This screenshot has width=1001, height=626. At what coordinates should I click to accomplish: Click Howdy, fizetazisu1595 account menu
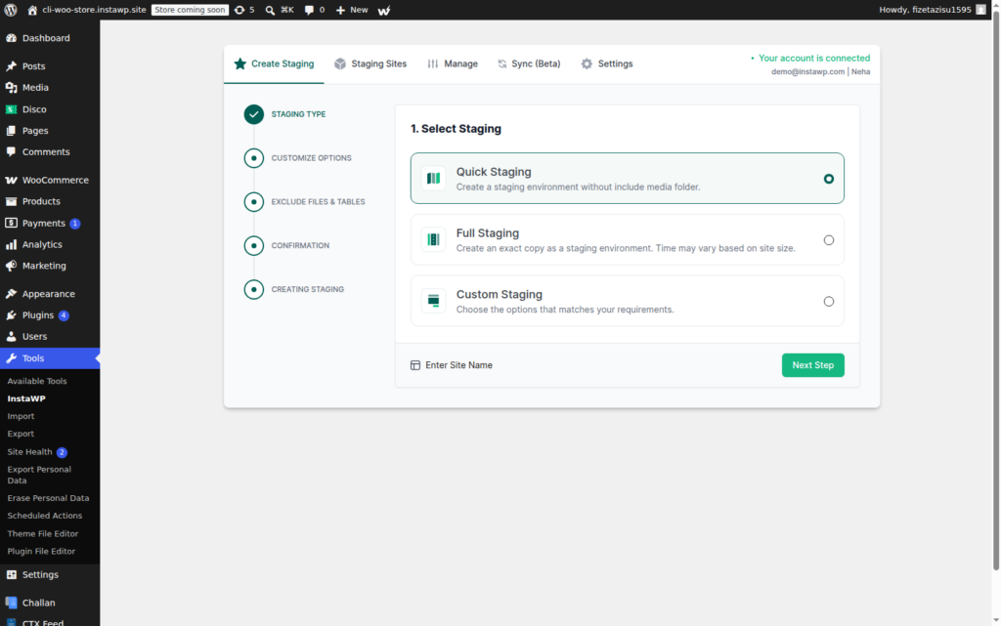coord(933,10)
